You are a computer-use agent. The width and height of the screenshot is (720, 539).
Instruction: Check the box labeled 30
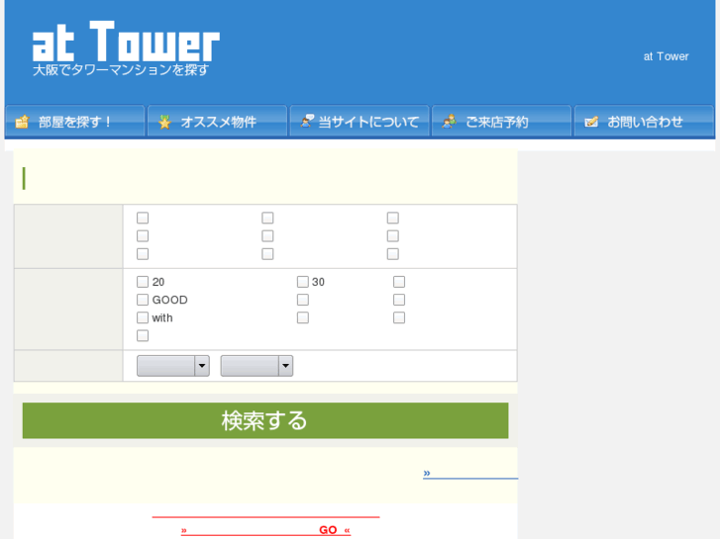[303, 282]
